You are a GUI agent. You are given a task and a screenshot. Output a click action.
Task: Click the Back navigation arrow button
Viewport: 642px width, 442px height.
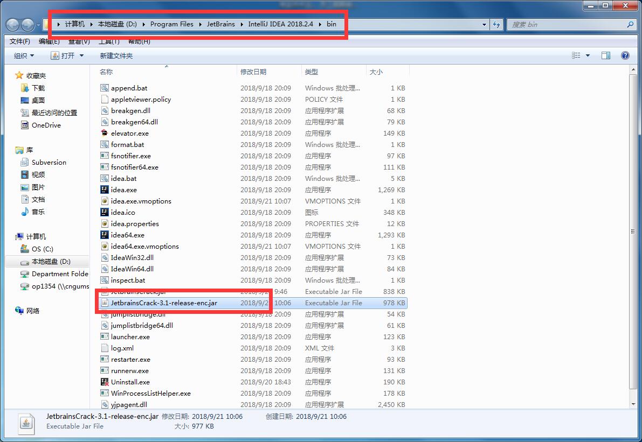point(13,25)
